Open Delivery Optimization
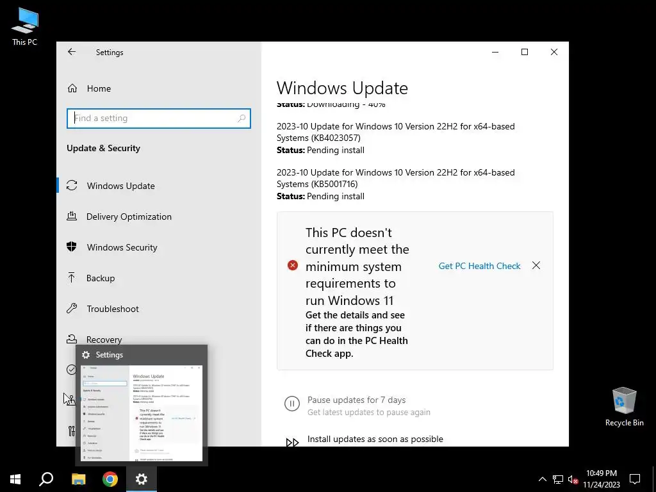The image size is (656, 492). point(129,217)
